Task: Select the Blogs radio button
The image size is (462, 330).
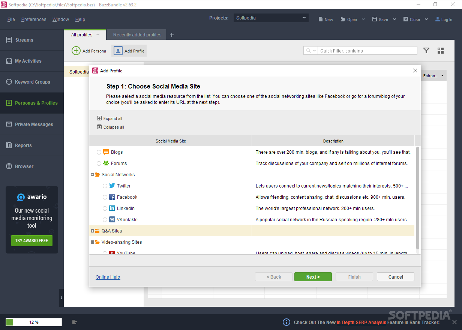Action: pos(99,152)
